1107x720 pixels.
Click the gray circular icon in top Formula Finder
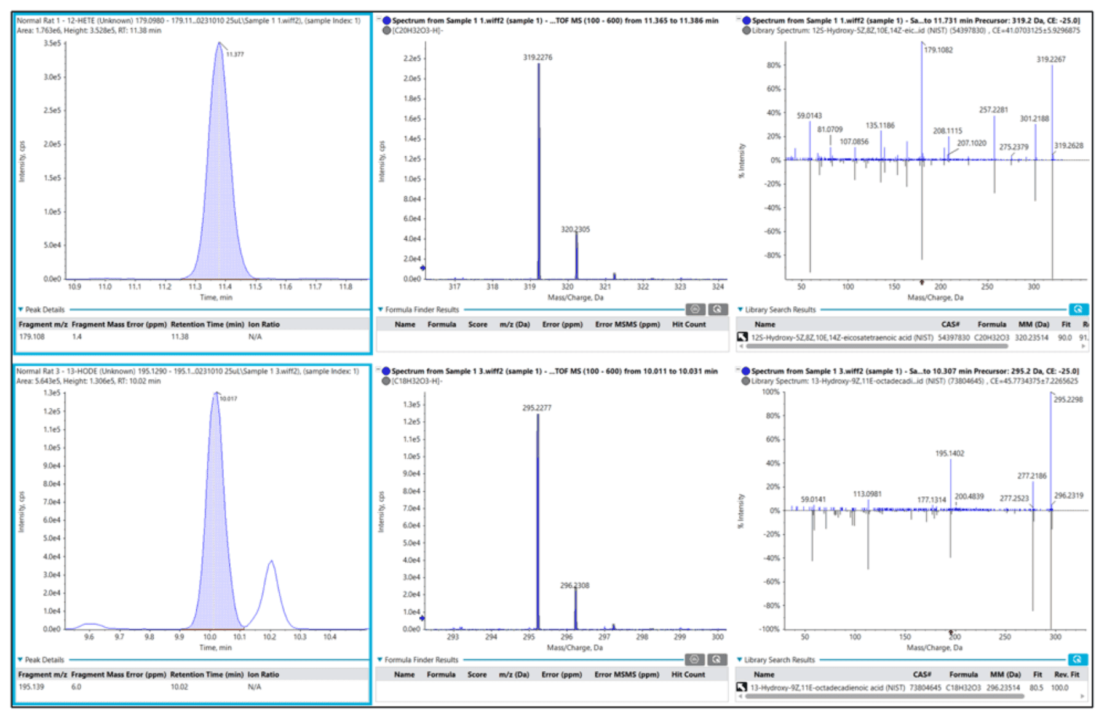pos(695,309)
